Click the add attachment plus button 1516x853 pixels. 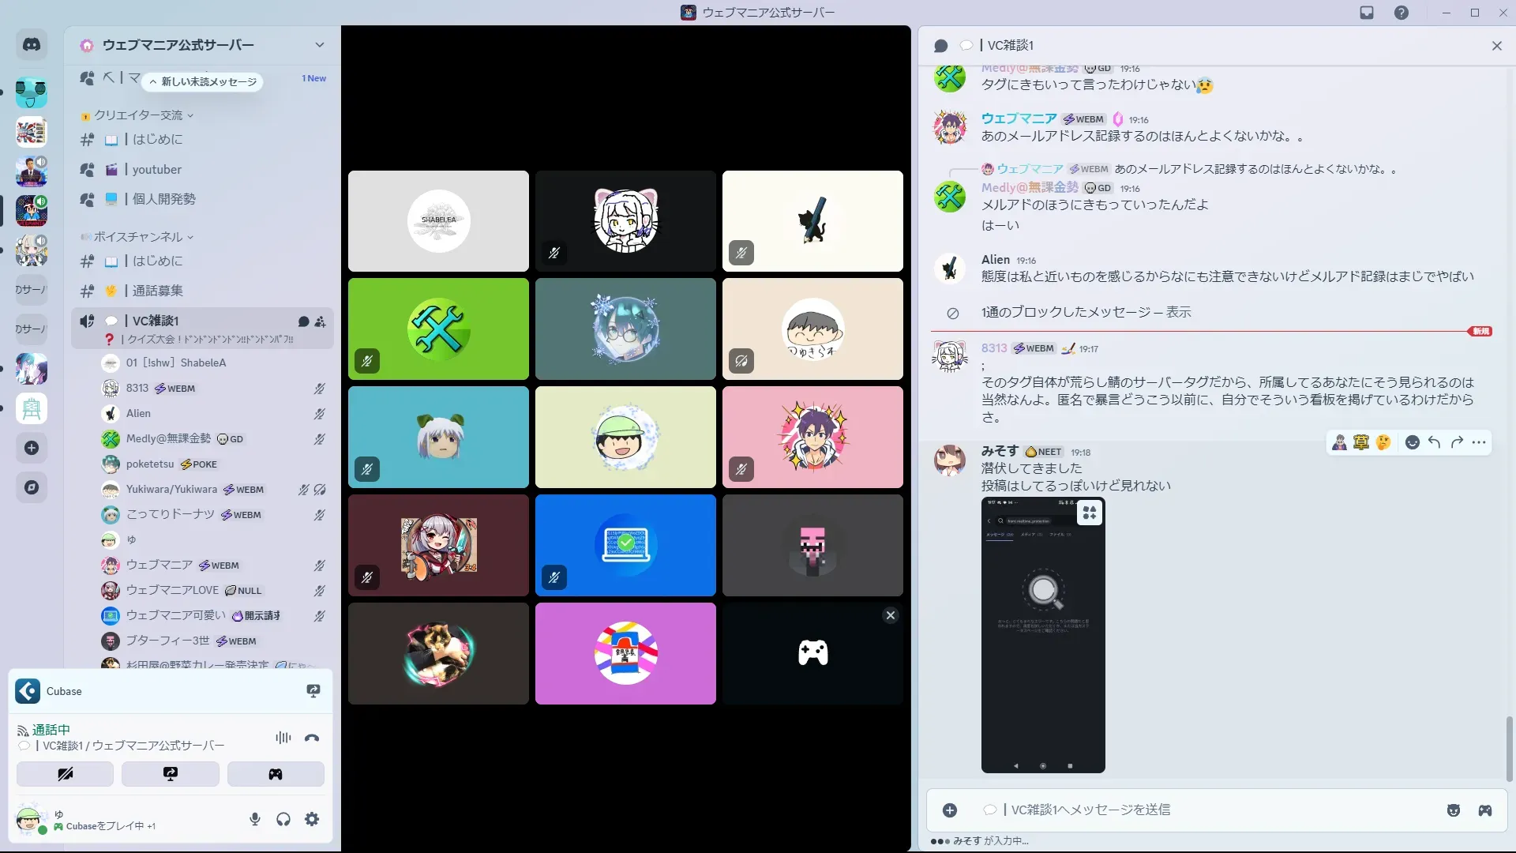pyautogui.click(x=950, y=810)
